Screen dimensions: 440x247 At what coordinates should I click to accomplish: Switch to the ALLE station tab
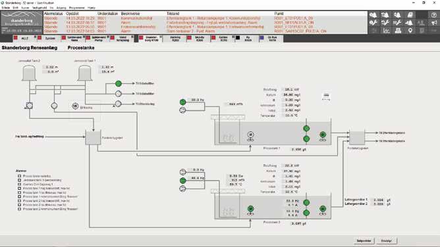(x=24, y=39)
